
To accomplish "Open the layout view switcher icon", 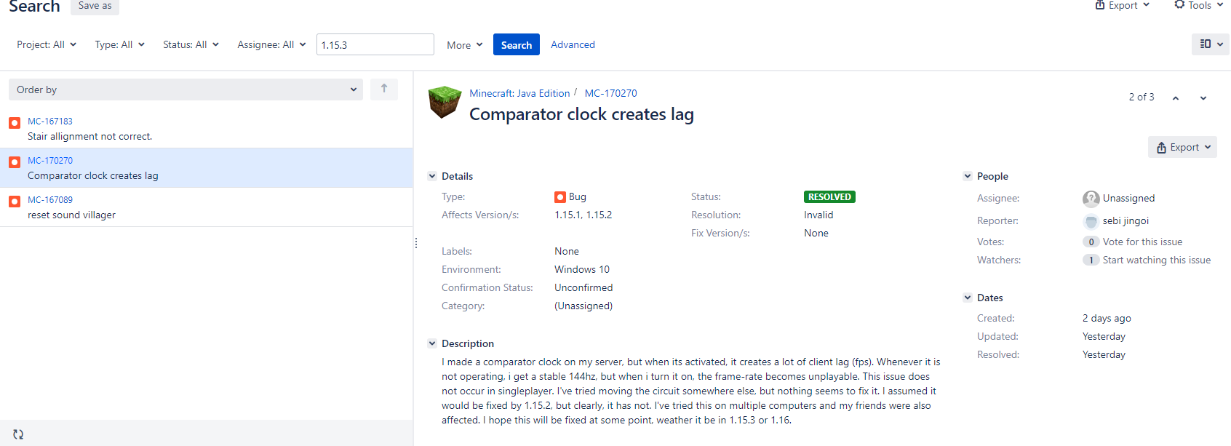I will point(1210,44).
